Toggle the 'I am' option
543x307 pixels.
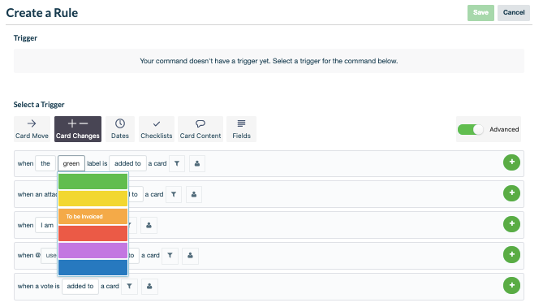pos(46,225)
